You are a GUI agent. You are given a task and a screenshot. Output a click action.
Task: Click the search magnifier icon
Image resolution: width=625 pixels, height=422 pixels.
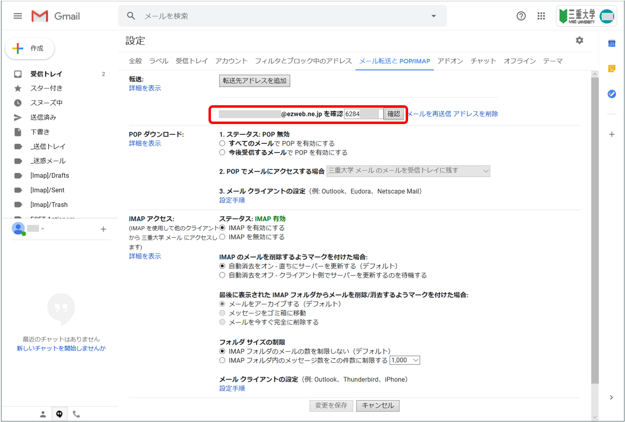pyautogui.click(x=131, y=16)
